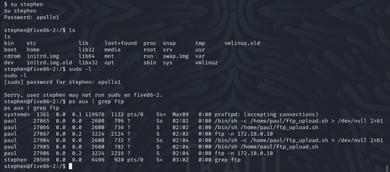Click the 'su stephen' command on the first line

[x=27, y=4]
